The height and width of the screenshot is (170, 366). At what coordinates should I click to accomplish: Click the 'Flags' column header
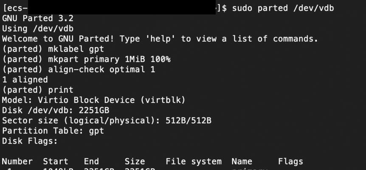click(290, 161)
